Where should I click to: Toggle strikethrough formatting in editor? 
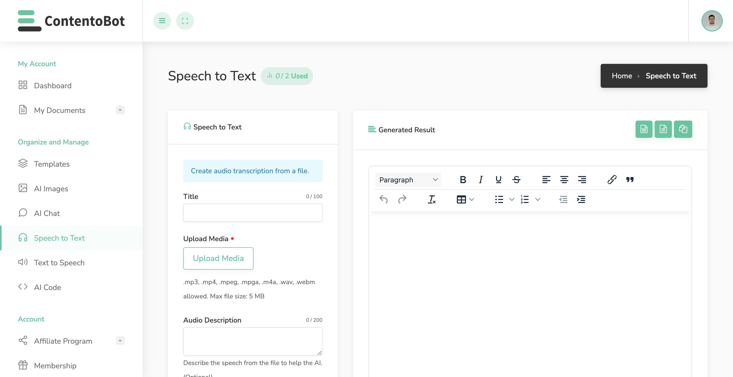pyautogui.click(x=516, y=180)
